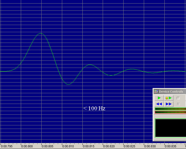Click the lower red-outlined level meter
Screen dimensions: 186x149
[x=170, y=112]
